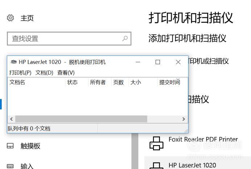Click the magnifier search icon
251x169 pixels.
(125, 38)
